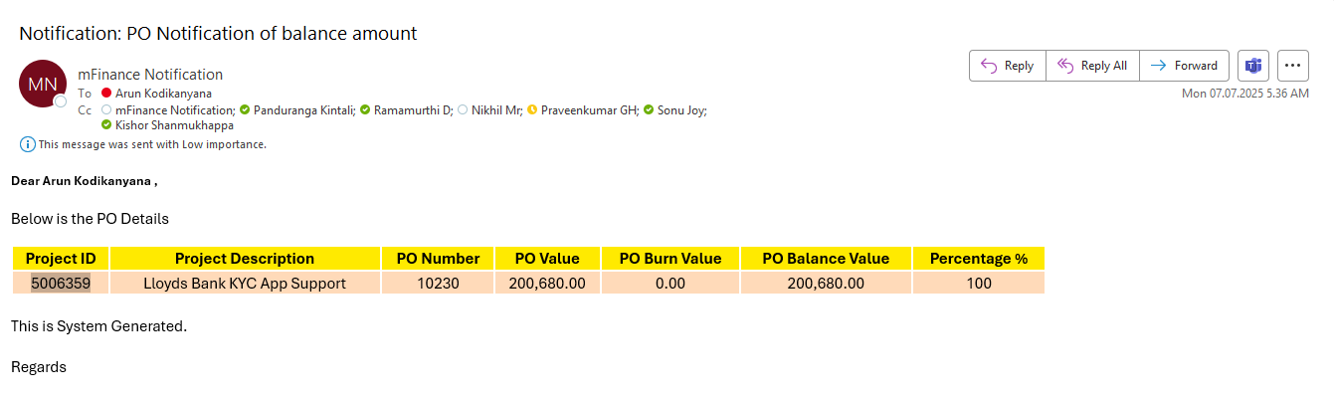Click the Lloyds Bank KYC App Support cell

(245, 283)
